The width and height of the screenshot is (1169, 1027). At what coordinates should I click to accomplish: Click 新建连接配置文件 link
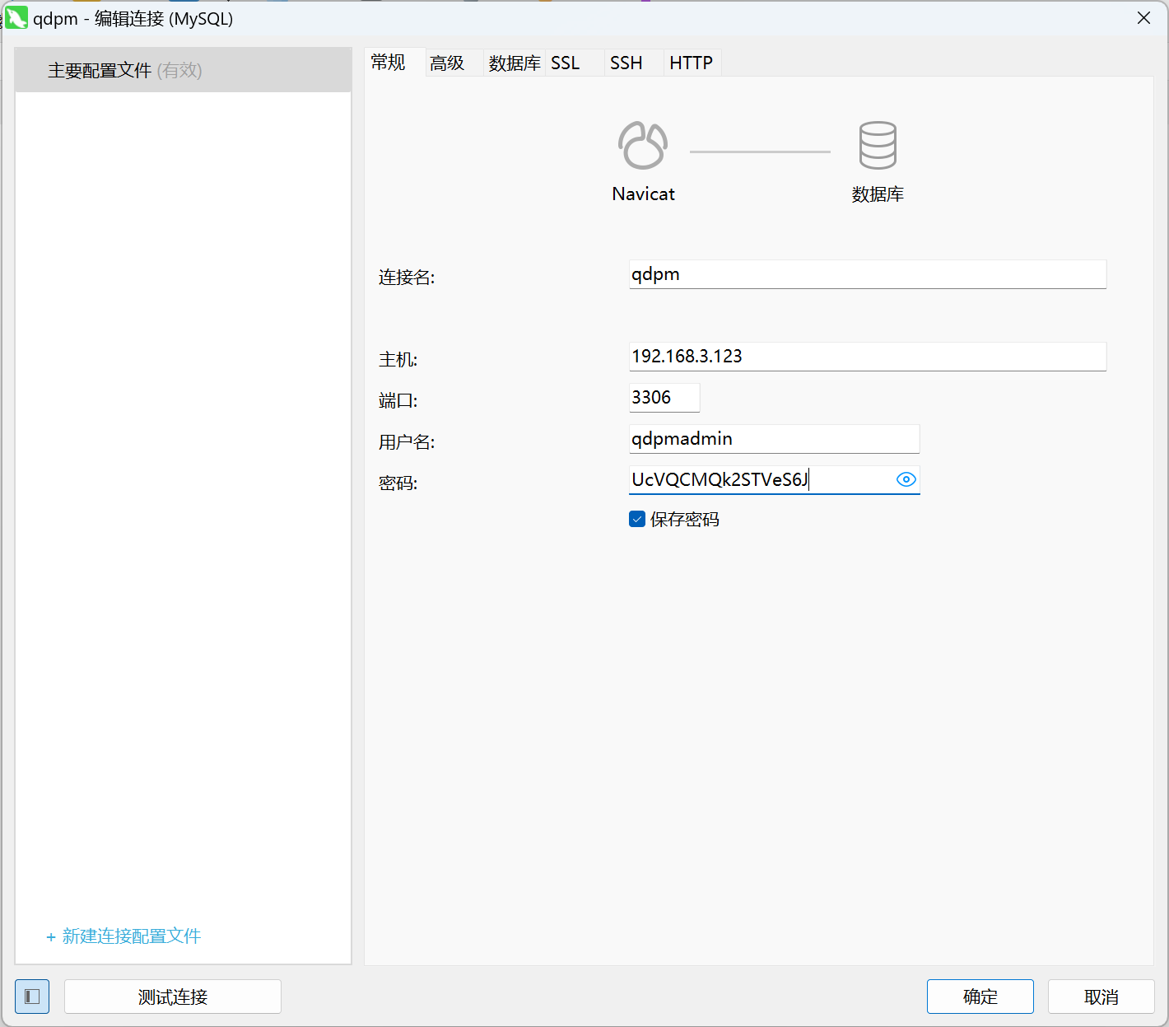pyautogui.click(x=123, y=936)
